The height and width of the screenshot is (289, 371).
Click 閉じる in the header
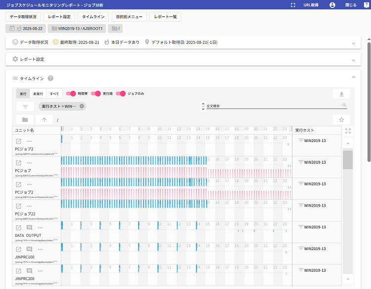point(351,5)
